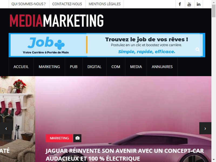Open the LinkedIn profile icon

(198, 4)
